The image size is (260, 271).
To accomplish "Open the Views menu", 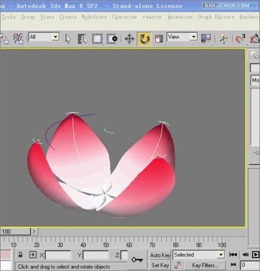I will pos(47,17).
